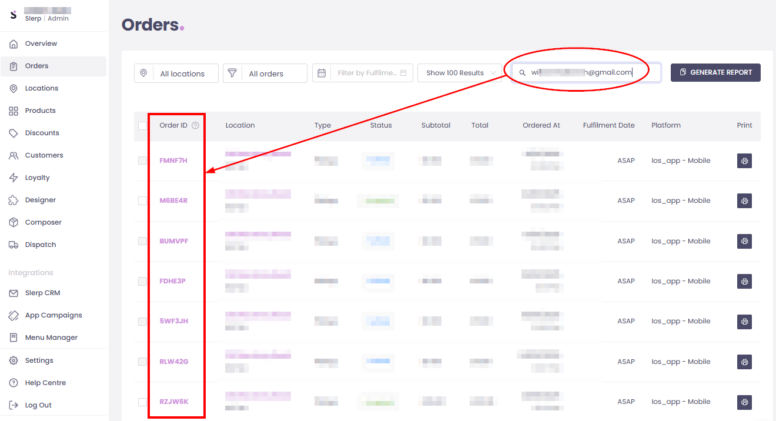Open the Show 100 Results dropdown

click(x=460, y=73)
